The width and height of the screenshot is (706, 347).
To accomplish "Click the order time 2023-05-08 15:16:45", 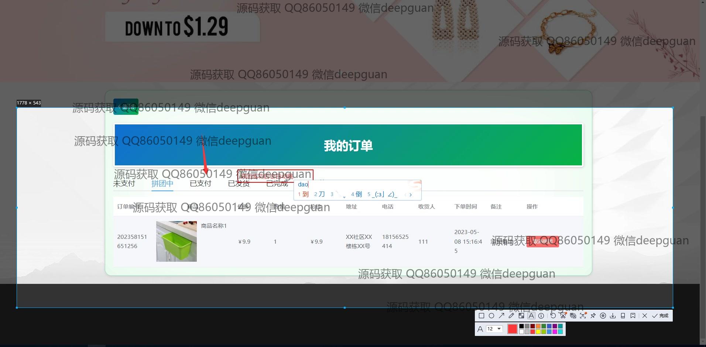I will coord(468,241).
